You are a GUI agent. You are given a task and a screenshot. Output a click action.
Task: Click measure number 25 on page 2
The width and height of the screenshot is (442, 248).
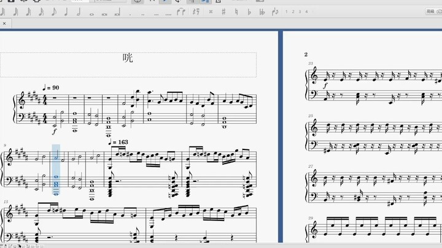tap(311, 116)
